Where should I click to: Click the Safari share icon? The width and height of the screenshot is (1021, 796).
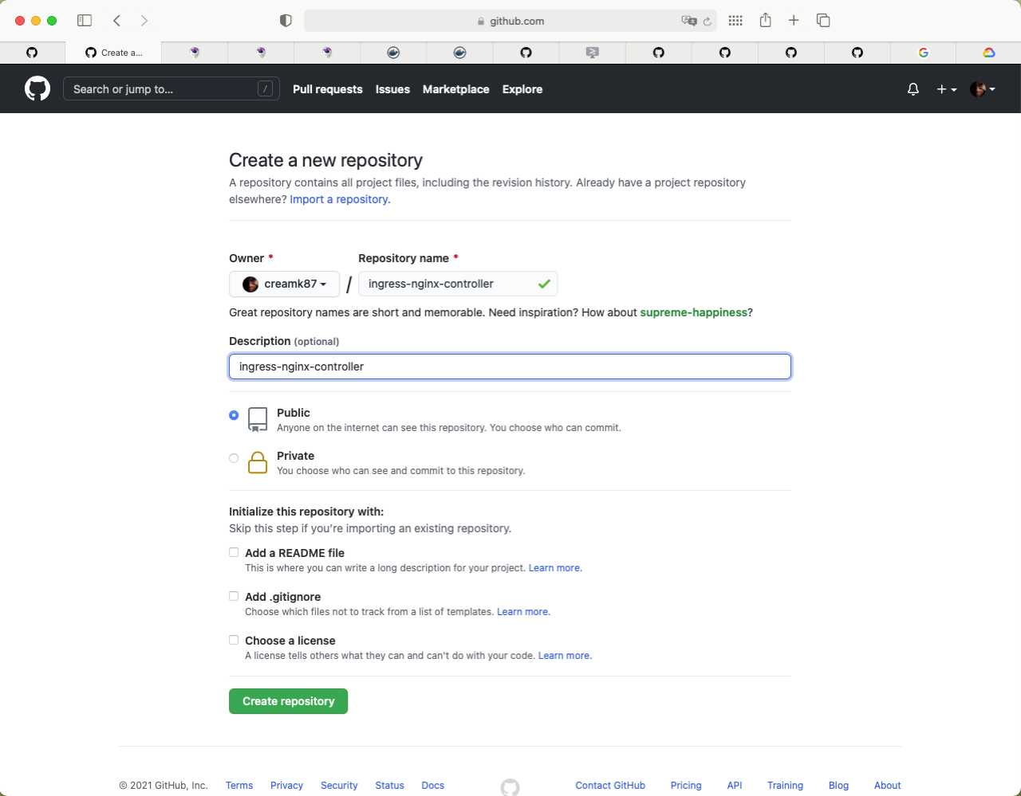[765, 20]
